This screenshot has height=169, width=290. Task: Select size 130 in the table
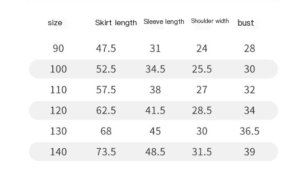pos(58,131)
